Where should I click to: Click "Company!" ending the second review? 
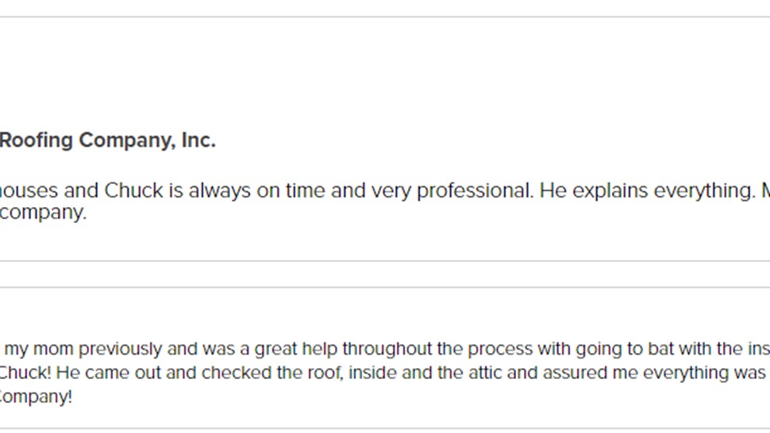click(36, 397)
